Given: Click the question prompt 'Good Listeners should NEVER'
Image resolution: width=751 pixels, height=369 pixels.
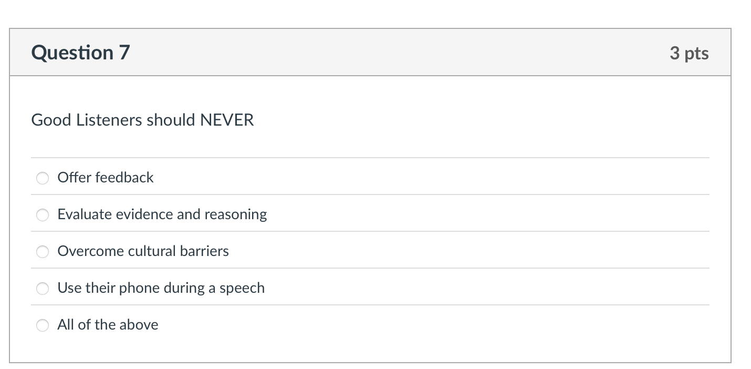Looking at the screenshot, I should click(142, 120).
